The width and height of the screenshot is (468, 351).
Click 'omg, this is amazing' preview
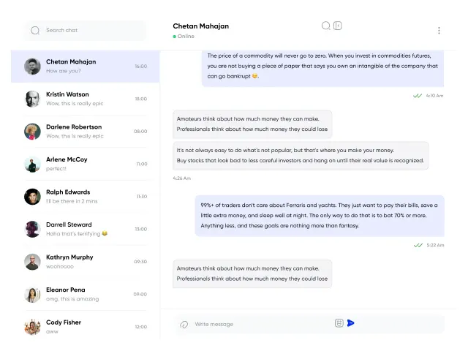[x=72, y=299]
